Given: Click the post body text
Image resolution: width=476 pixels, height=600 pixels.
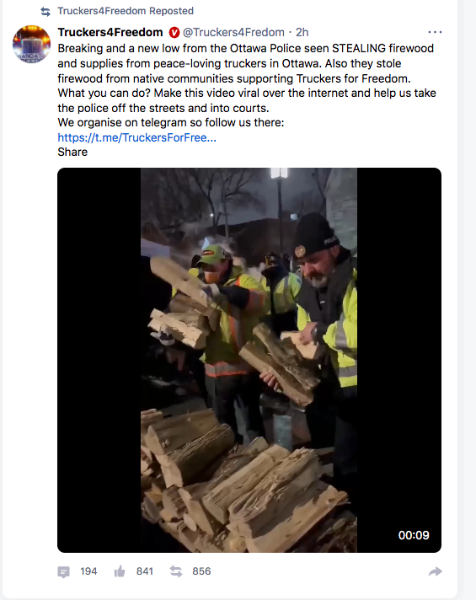Looking at the screenshot, I should tap(247, 85).
